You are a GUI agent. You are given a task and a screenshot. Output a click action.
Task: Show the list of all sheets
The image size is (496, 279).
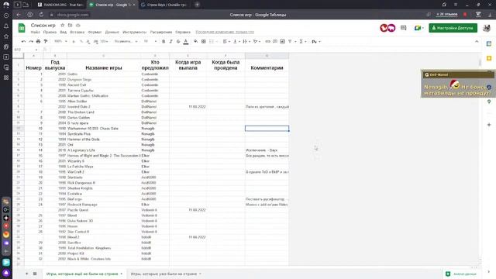(35, 274)
